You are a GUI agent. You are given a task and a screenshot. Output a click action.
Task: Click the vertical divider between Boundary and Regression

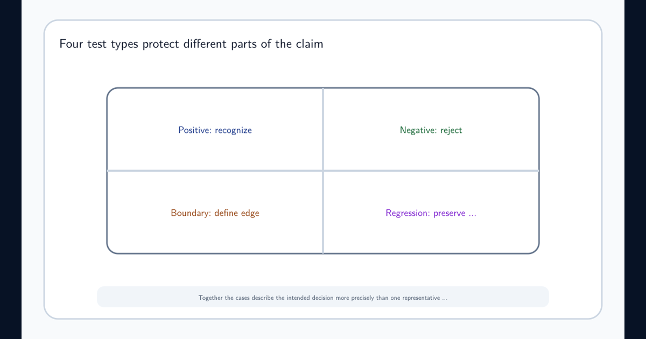[323, 212]
